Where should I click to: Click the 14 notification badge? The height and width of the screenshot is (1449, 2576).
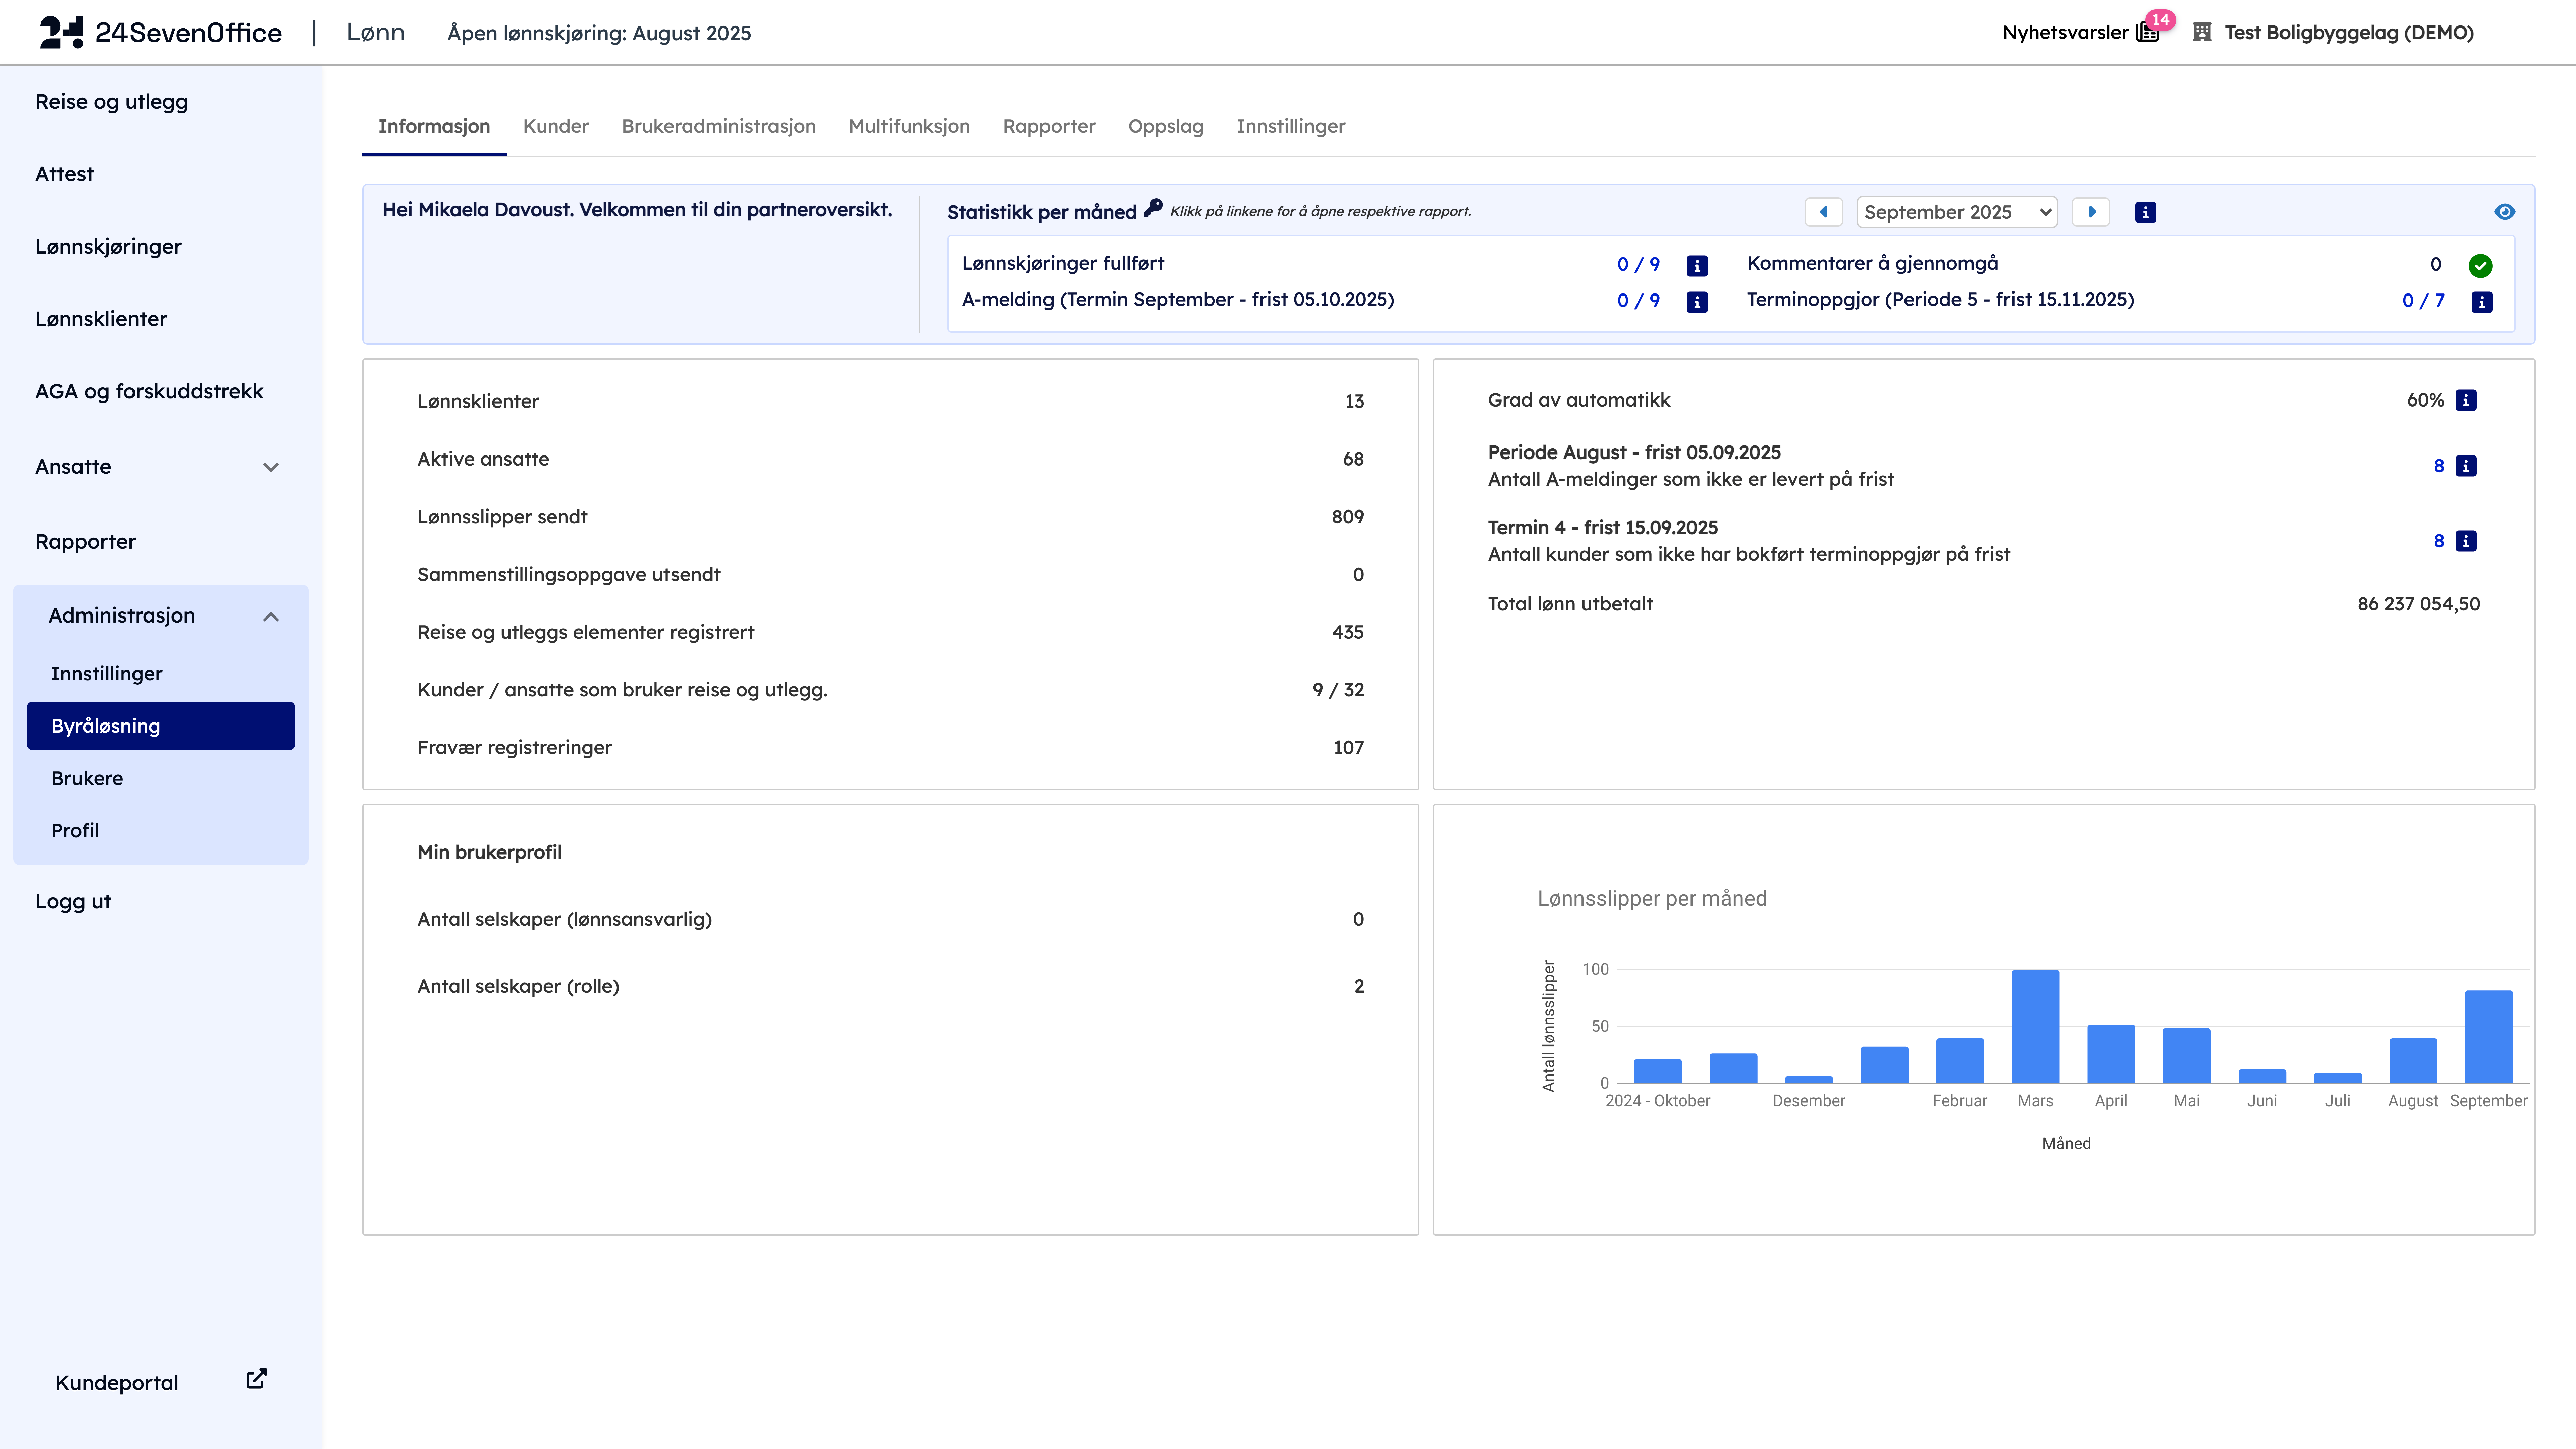tap(2160, 20)
